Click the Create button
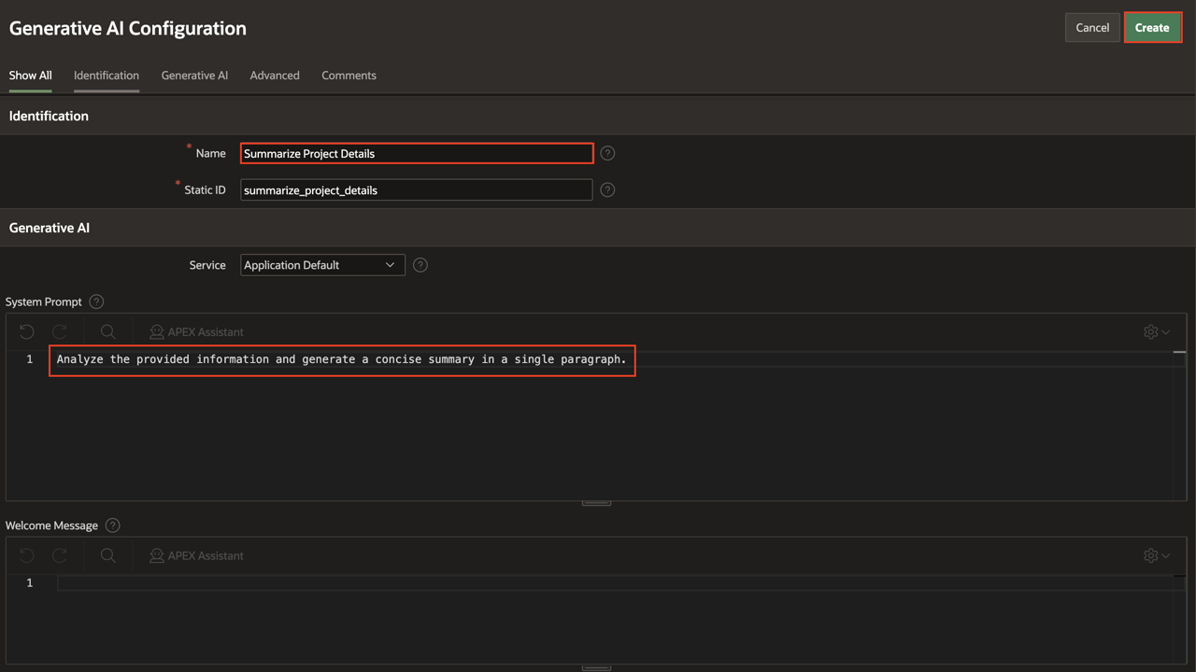 (1152, 28)
